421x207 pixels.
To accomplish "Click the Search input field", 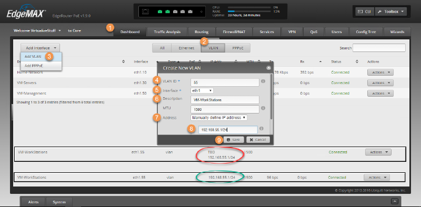I will 379,48.
